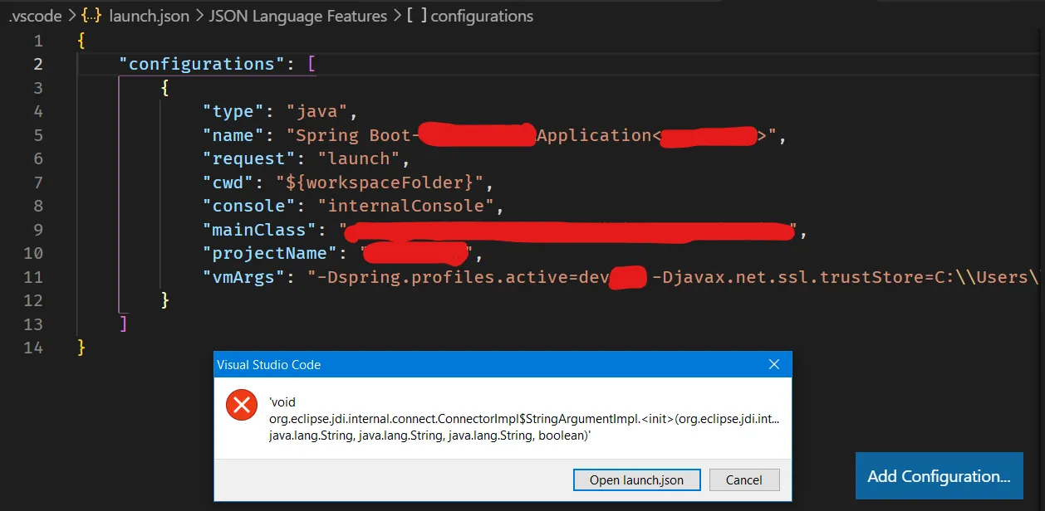Click line number 11 in gutter
Image resolution: width=1045 pixels, height=511 pixels.
click(34, 277)
